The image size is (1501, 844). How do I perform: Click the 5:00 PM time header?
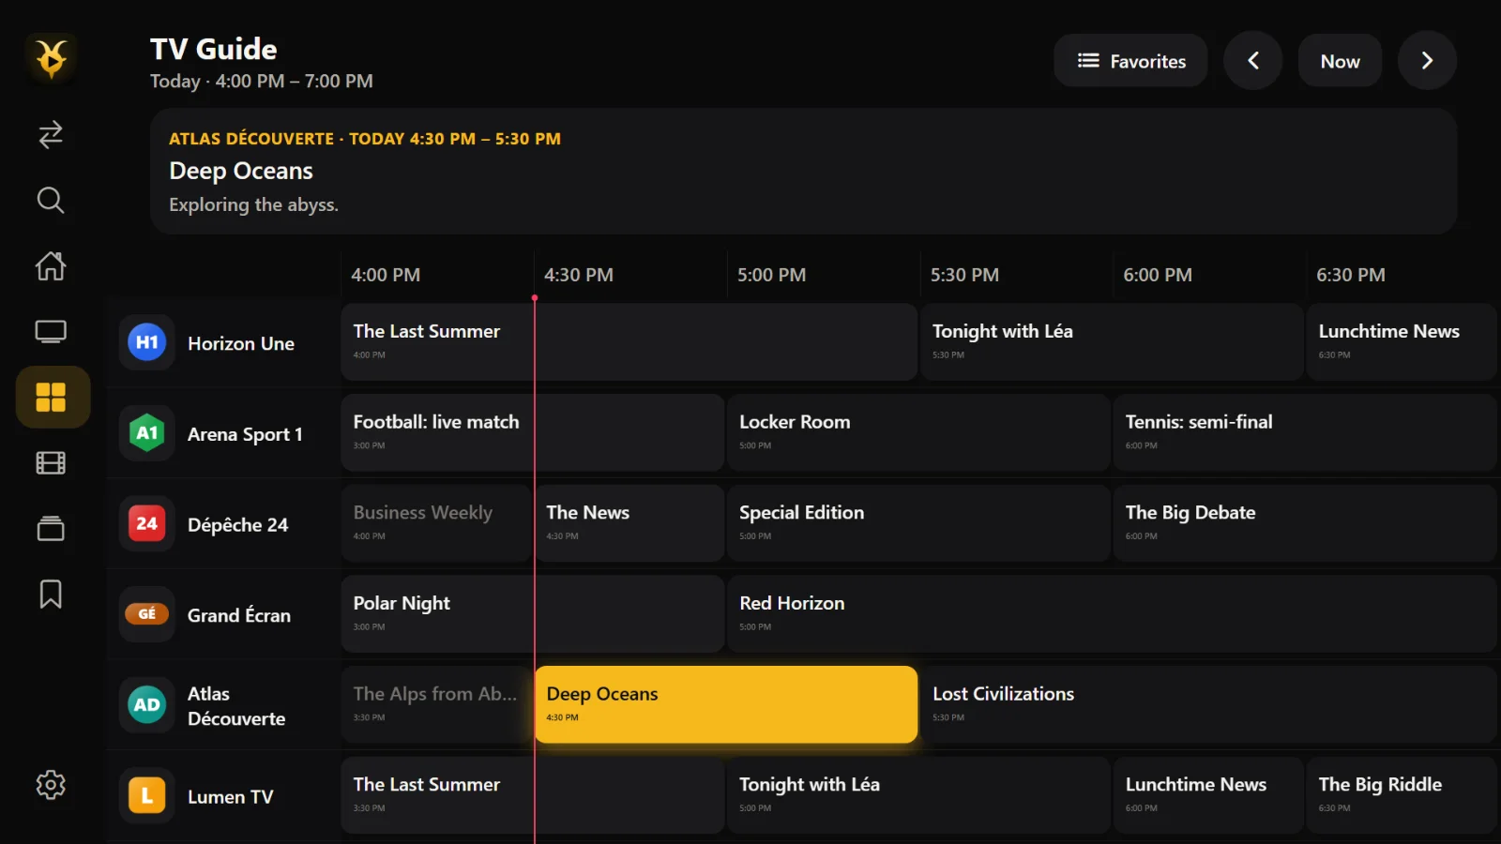[771, 275]
